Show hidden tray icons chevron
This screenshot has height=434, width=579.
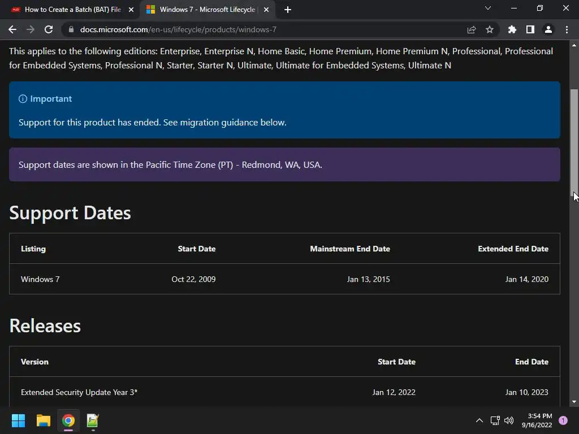[479, 420]
